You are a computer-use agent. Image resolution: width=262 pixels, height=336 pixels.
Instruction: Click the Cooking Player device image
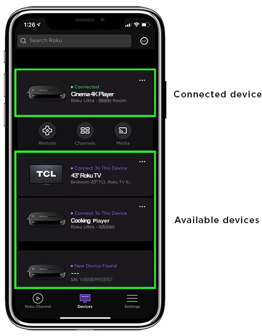click(46, 219)
